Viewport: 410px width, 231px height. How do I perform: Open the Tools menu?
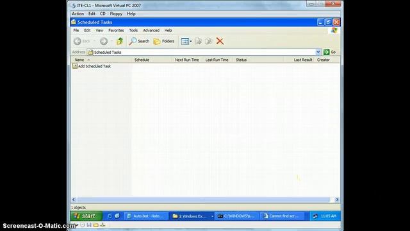pos(133,30)
